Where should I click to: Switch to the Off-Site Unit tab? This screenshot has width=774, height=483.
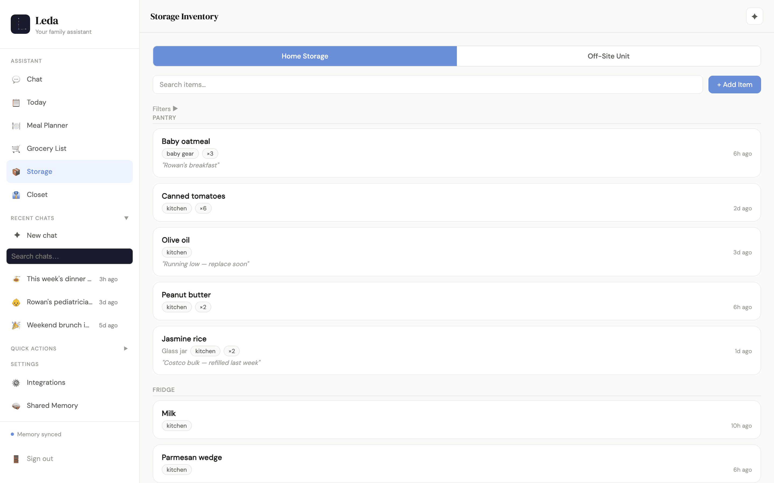[608, 56]
